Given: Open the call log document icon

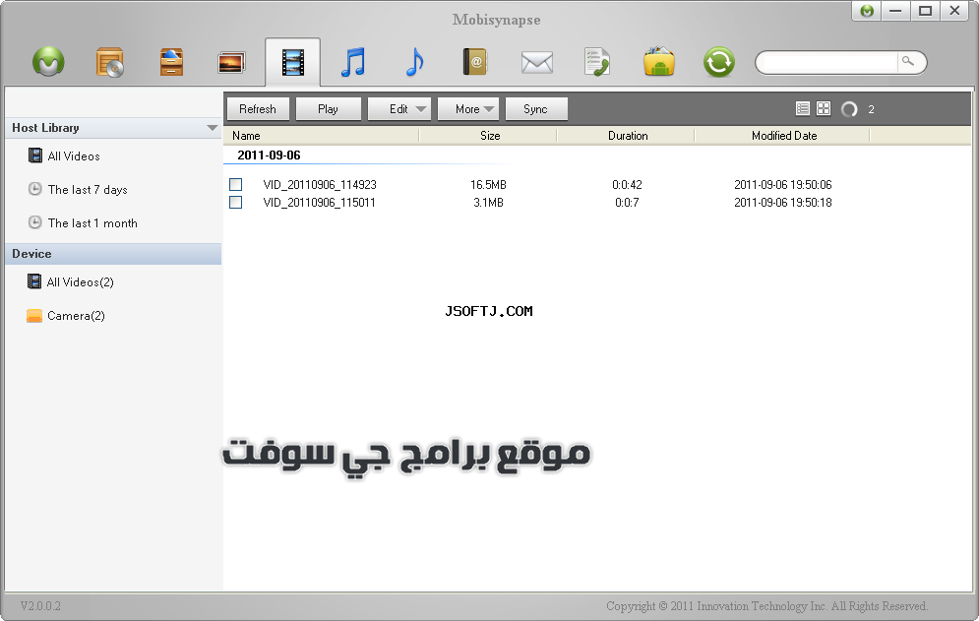Looking at the screenshot, I should (x=597, y=62).
